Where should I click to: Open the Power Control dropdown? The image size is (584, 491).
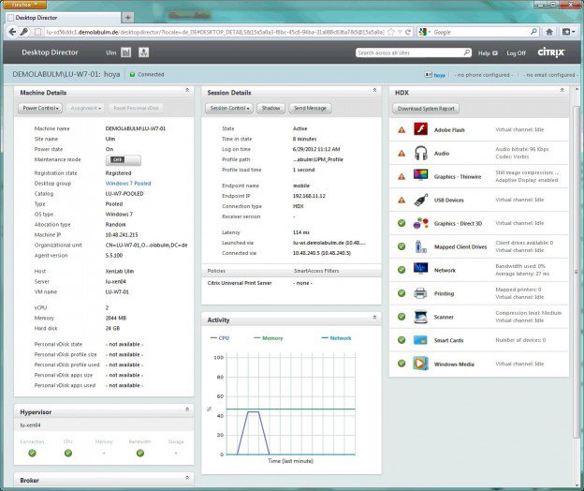[40, 108]
